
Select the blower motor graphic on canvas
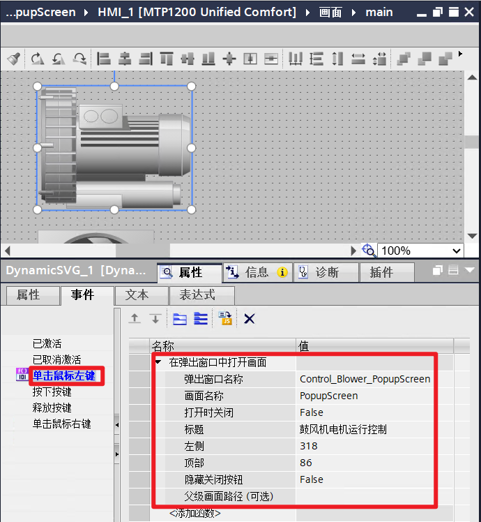pyautogui.click(x=114, y=148)
